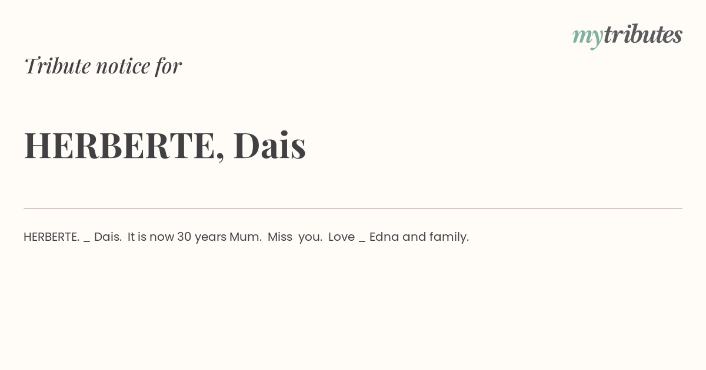Click the green "my" in the logo
The width and height of the screenshot is (706, 370).
pos(587,36)
